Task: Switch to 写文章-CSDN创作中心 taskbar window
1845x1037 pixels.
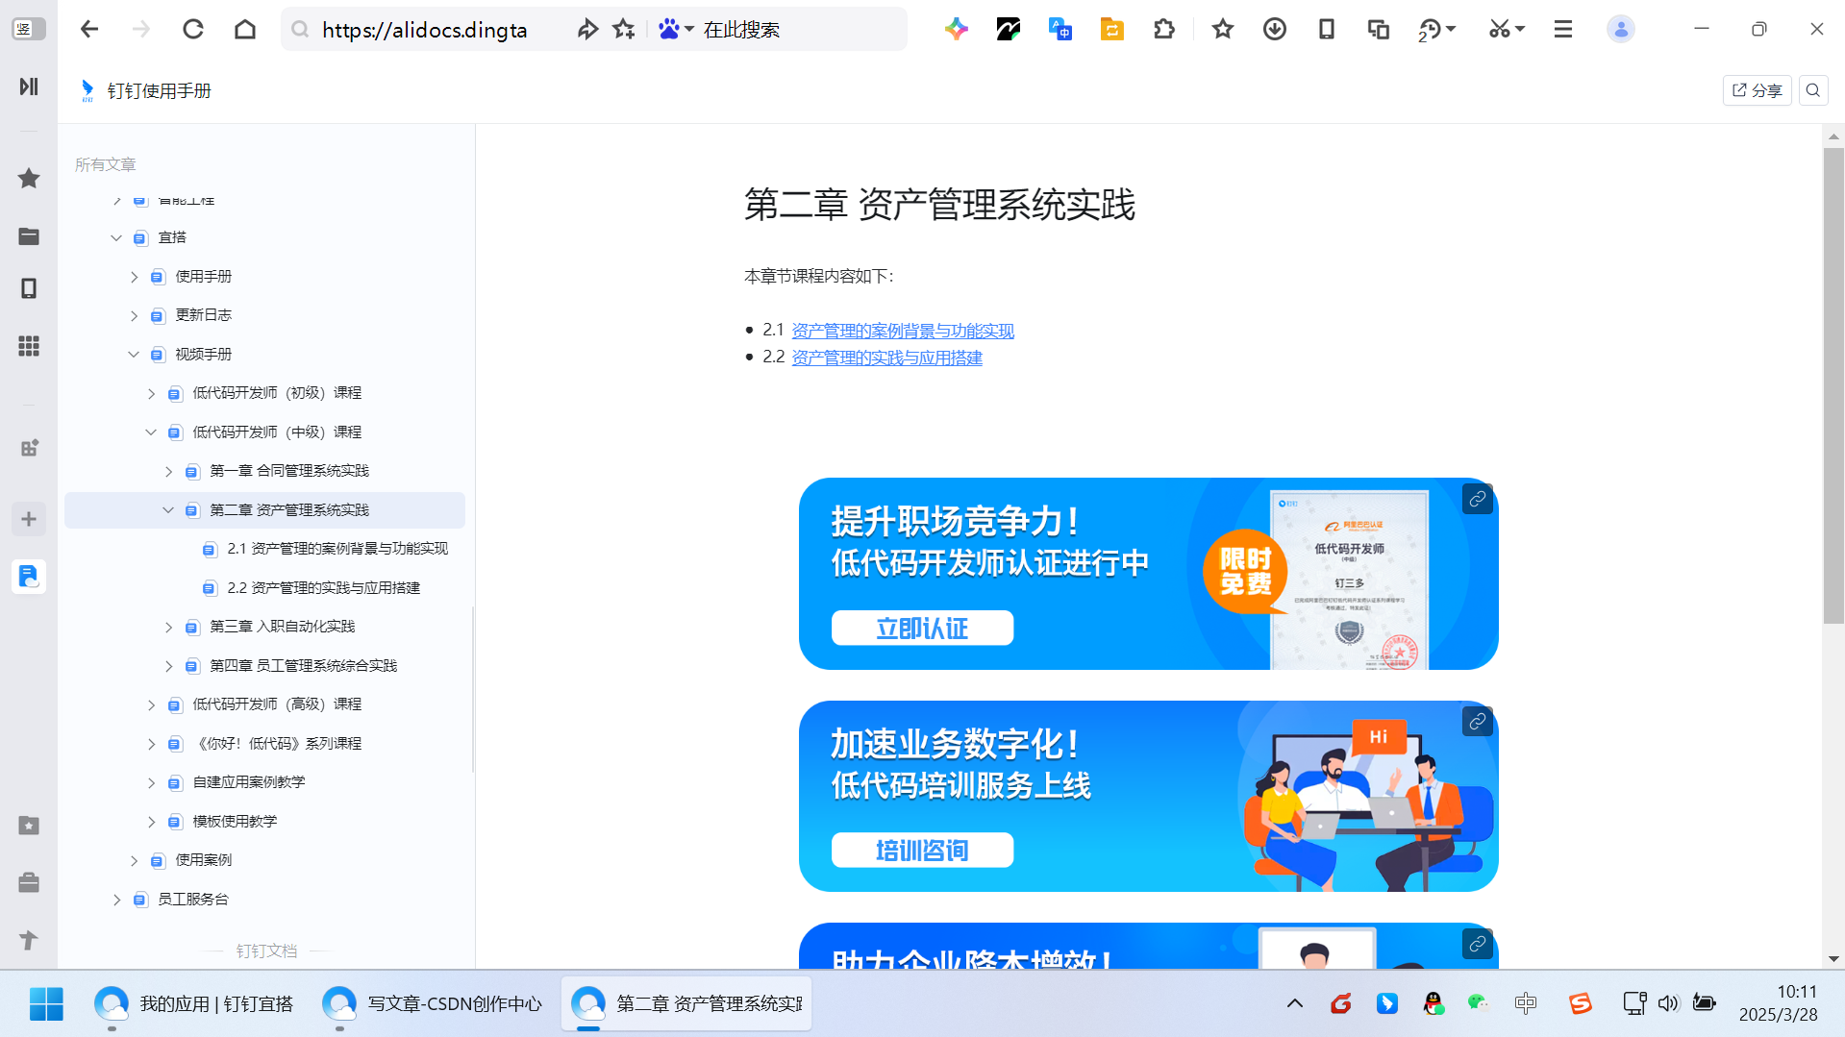Action: (432, 1004)
